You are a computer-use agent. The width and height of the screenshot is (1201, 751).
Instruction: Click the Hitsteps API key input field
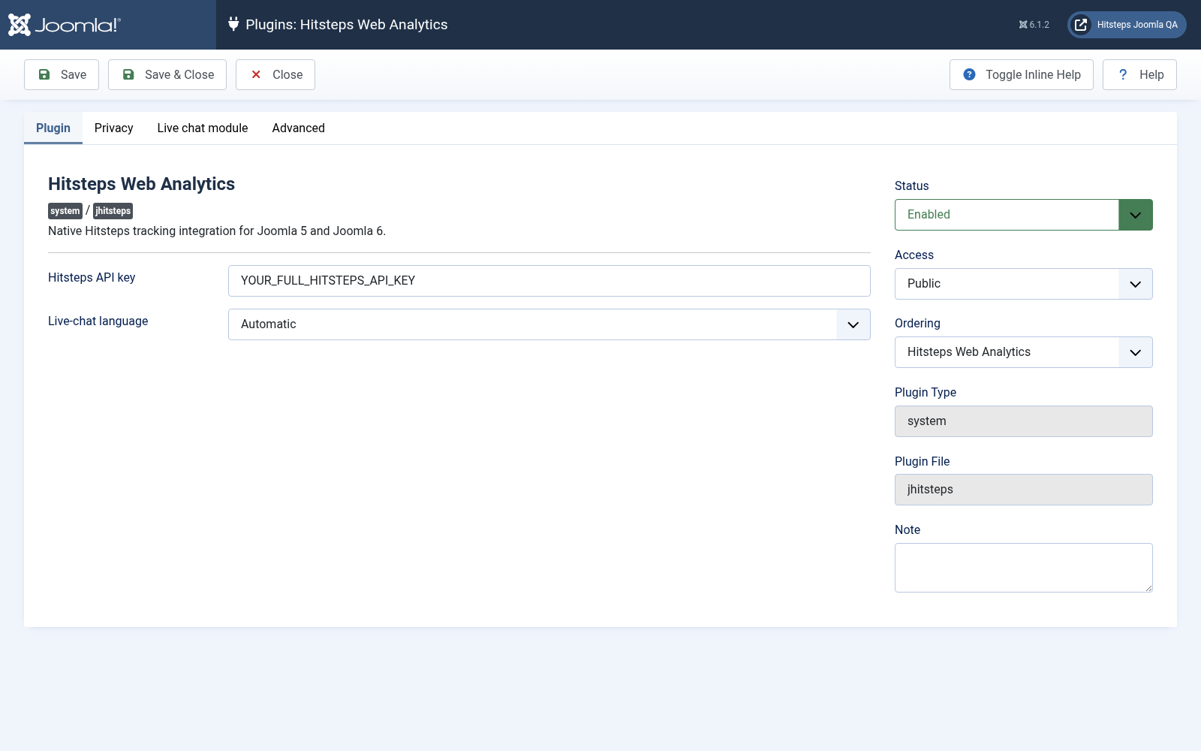[x=549, y=281]
